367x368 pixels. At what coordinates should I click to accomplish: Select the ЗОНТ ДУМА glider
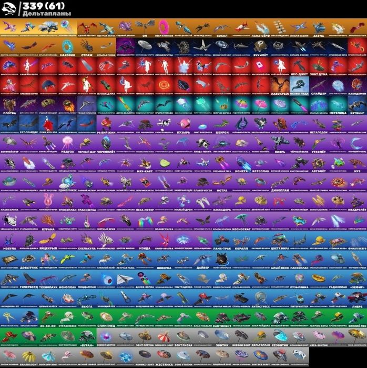pyautogui.click(x=319, y=66)
